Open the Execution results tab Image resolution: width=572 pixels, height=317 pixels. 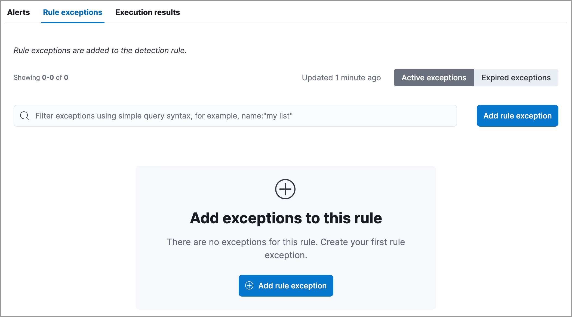coord(147,12)
